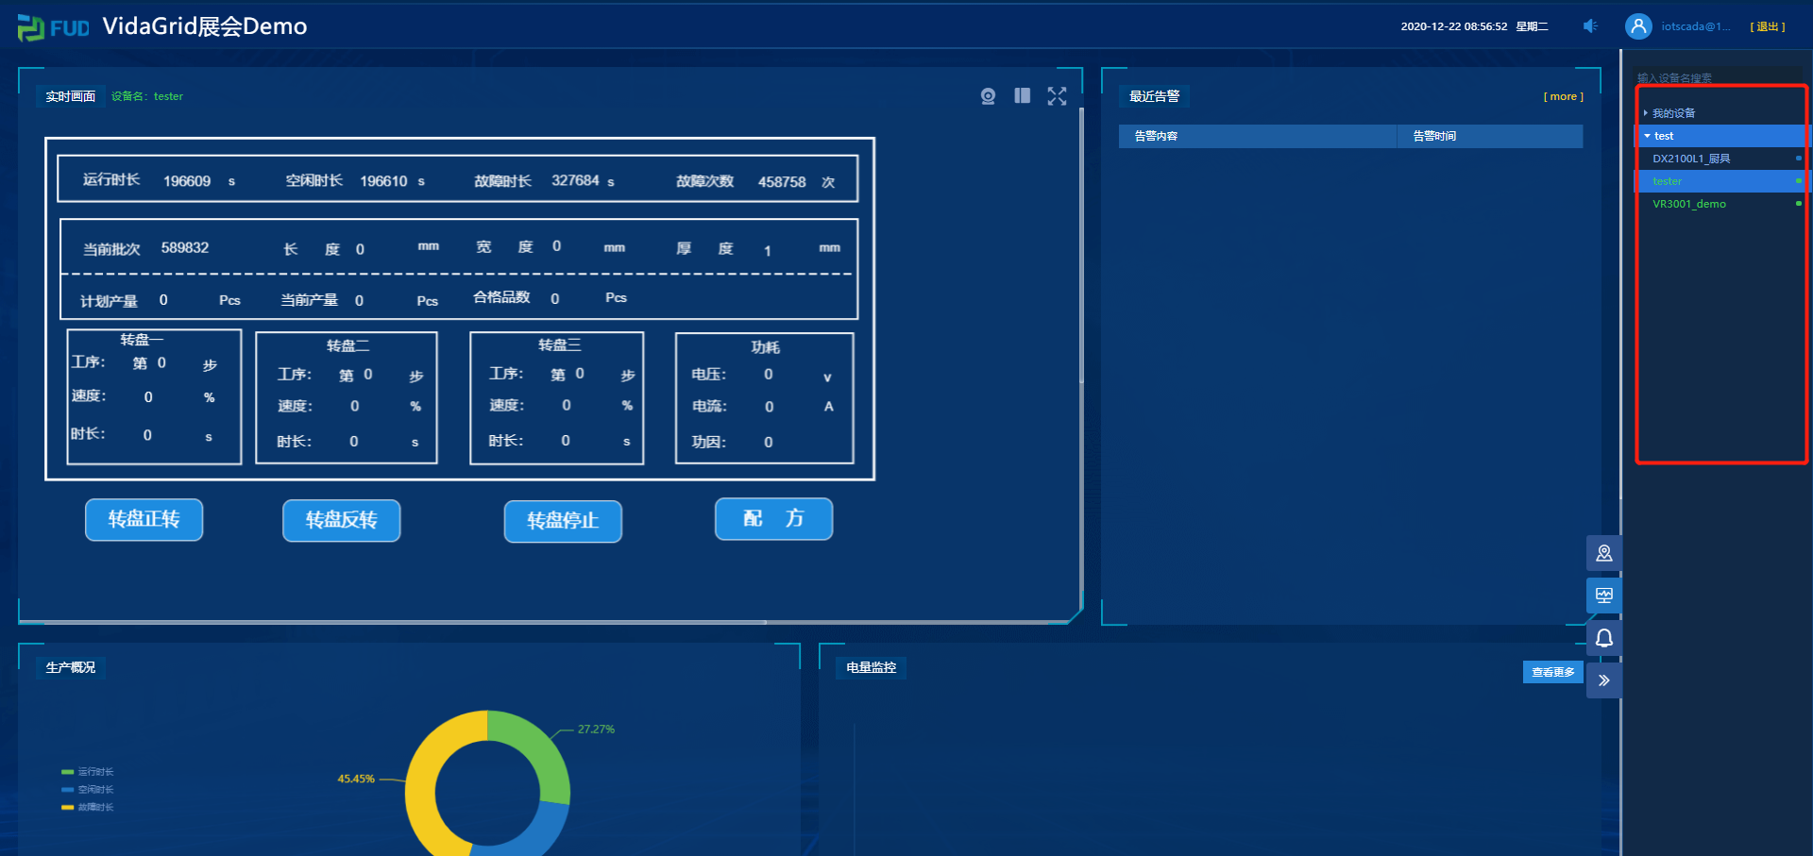Open the alarm bell sidebar icon
Screen dimensions: 1813x856
pyautogui.click(x=1604, y=638)
